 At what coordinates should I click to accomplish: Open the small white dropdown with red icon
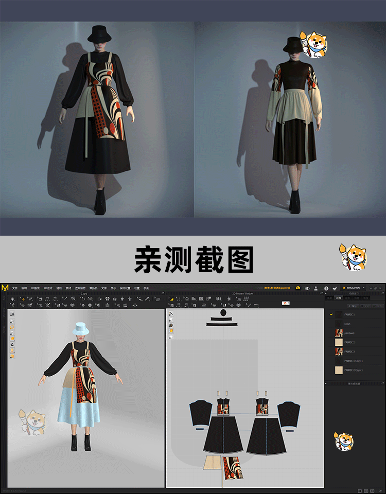click(285, 303)
